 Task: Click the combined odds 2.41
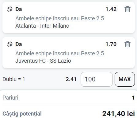click(x=71, y=79)
